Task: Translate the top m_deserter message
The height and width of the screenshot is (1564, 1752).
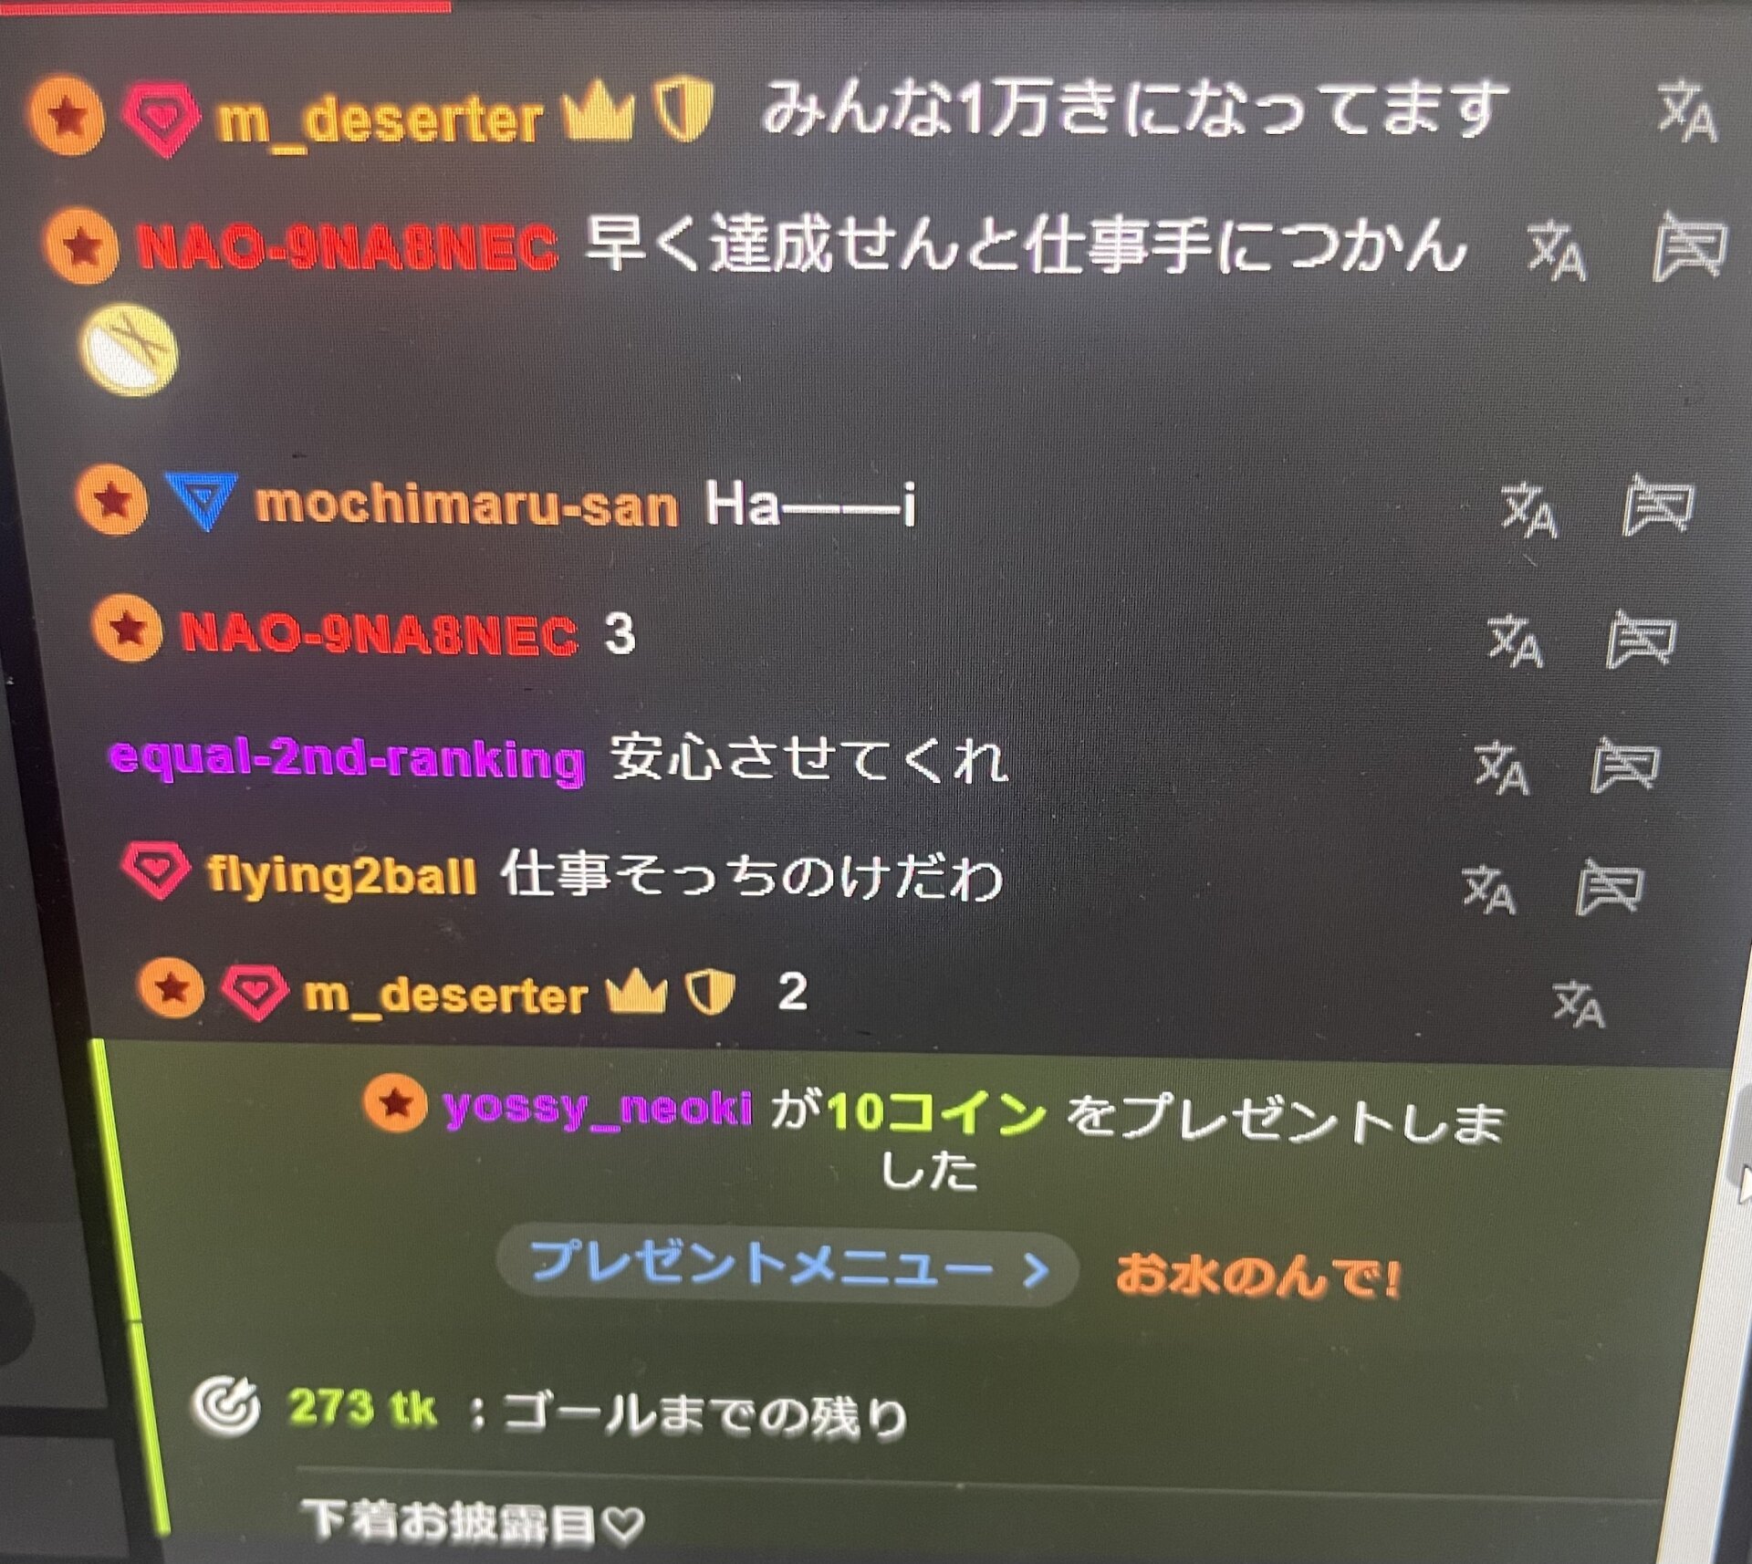Action: (x=1687, y=111)
